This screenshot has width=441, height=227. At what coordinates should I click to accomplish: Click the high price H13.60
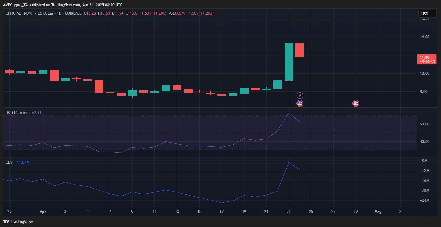click(104, 13)
